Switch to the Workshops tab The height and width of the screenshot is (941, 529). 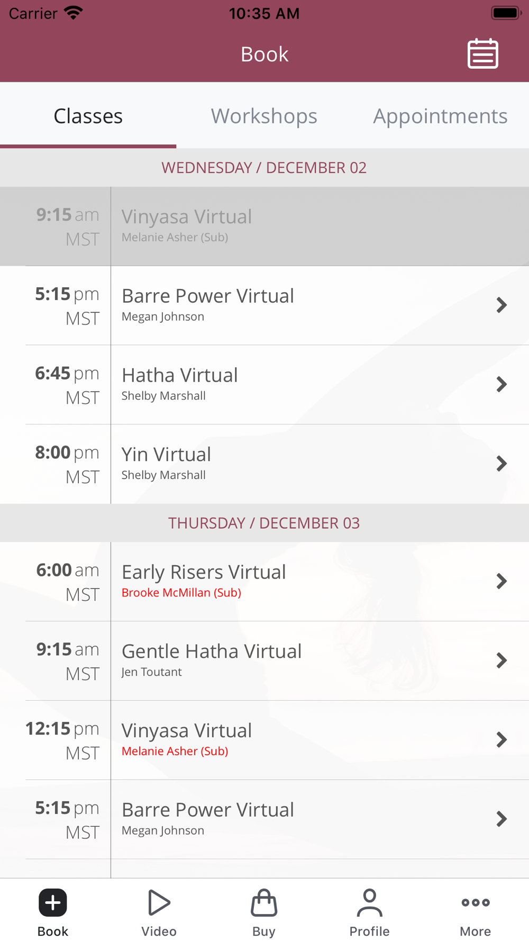click(x=264, y=116)
